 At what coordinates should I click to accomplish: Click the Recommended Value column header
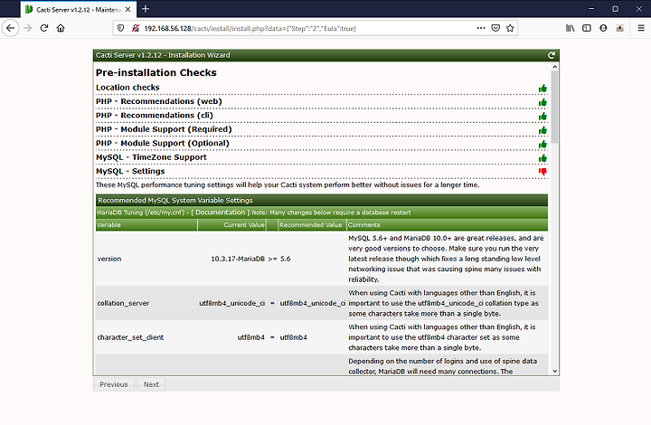click(x=310, y=225)
